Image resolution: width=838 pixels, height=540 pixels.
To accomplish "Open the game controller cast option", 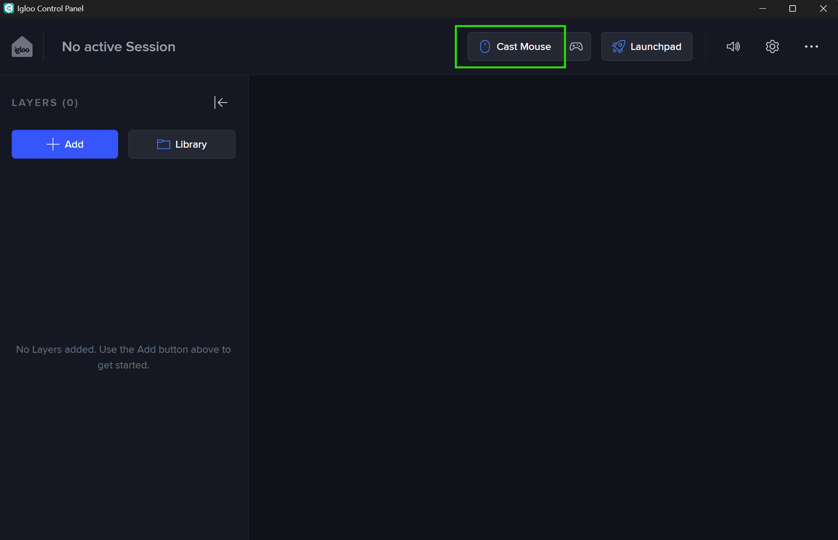I will (x=576, y=46).
